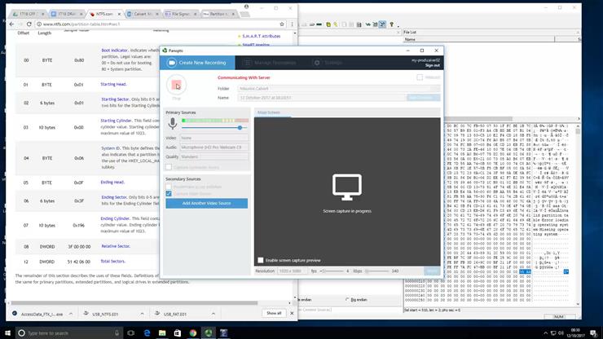Switch to Panopto on the taskbar
The width and height of the screenshot is (603, 339).
coord(209,332)
